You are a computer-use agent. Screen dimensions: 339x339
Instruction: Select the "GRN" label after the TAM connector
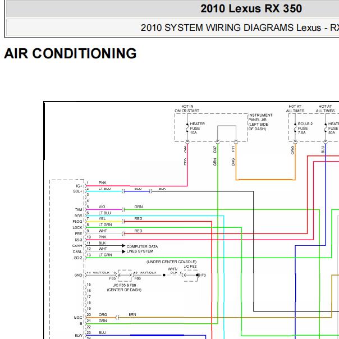click(139, 207)
